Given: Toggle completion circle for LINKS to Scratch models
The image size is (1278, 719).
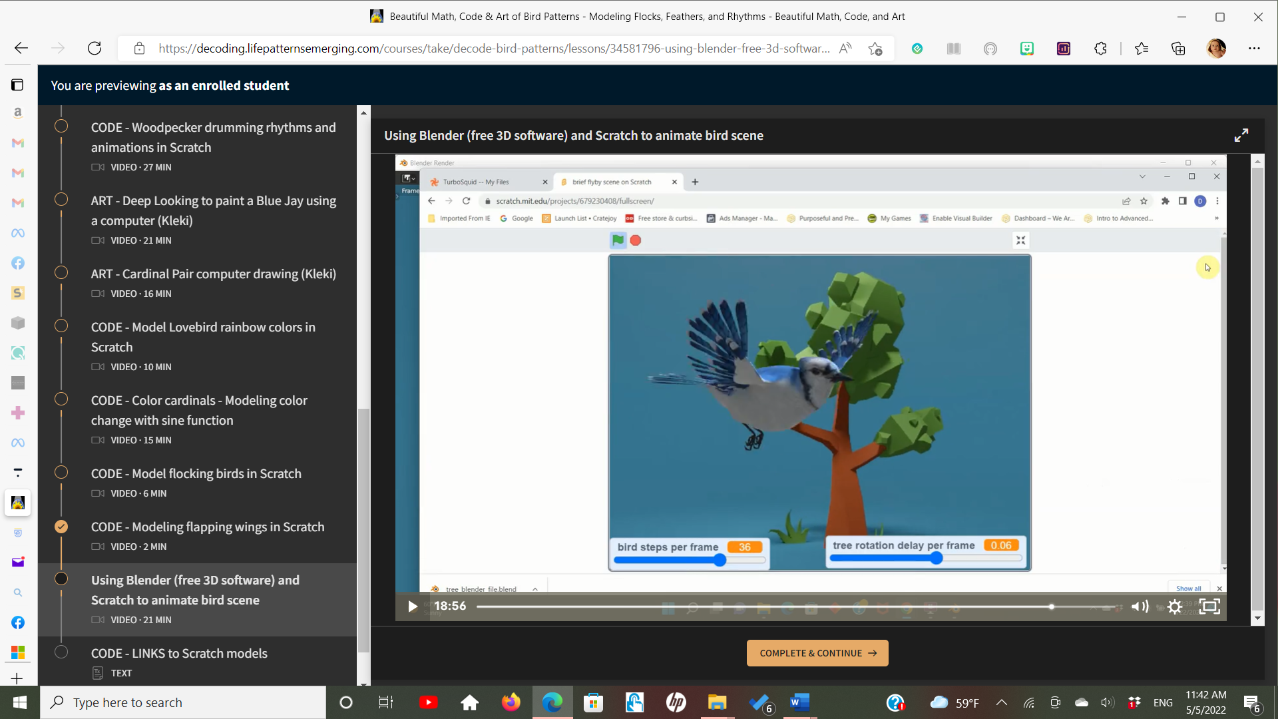Looking at the screenshot, I should pyautogui.click(x=61, y=652).
